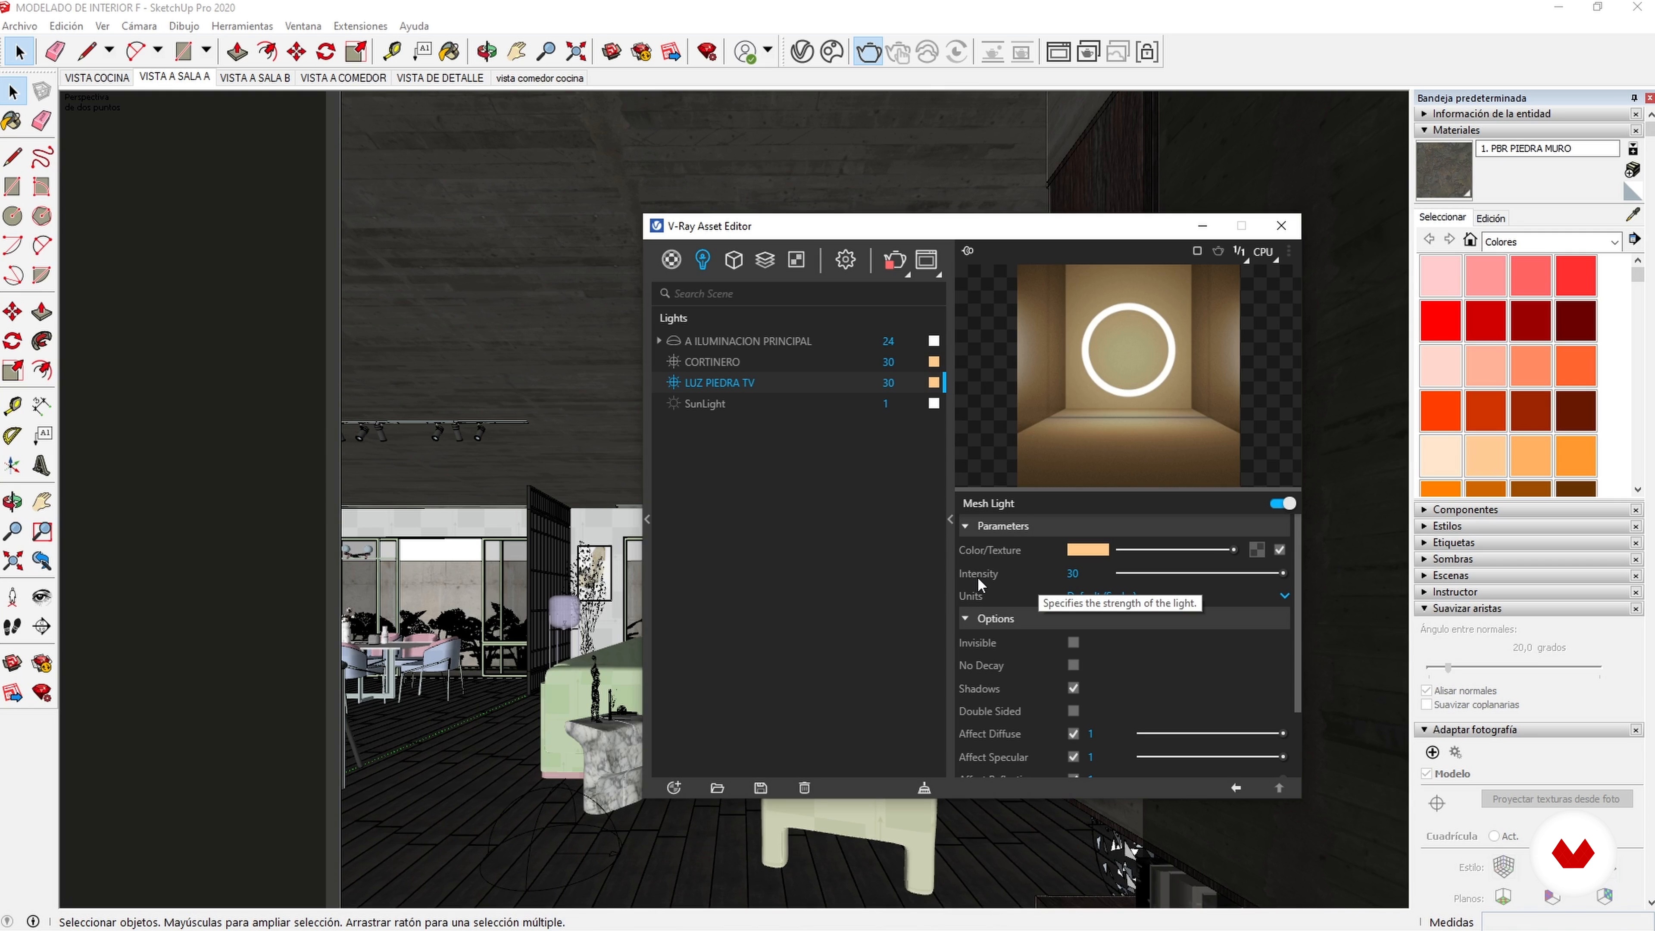
Task: Toggle the Color/Texture enable checkbox
Action: pos(1280,550)
